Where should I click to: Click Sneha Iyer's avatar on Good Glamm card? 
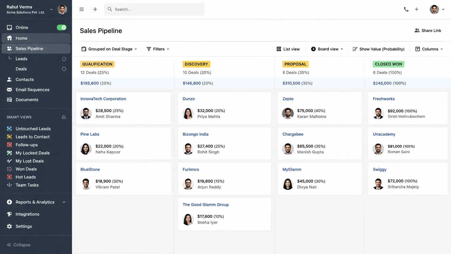[x=188, y=219]
